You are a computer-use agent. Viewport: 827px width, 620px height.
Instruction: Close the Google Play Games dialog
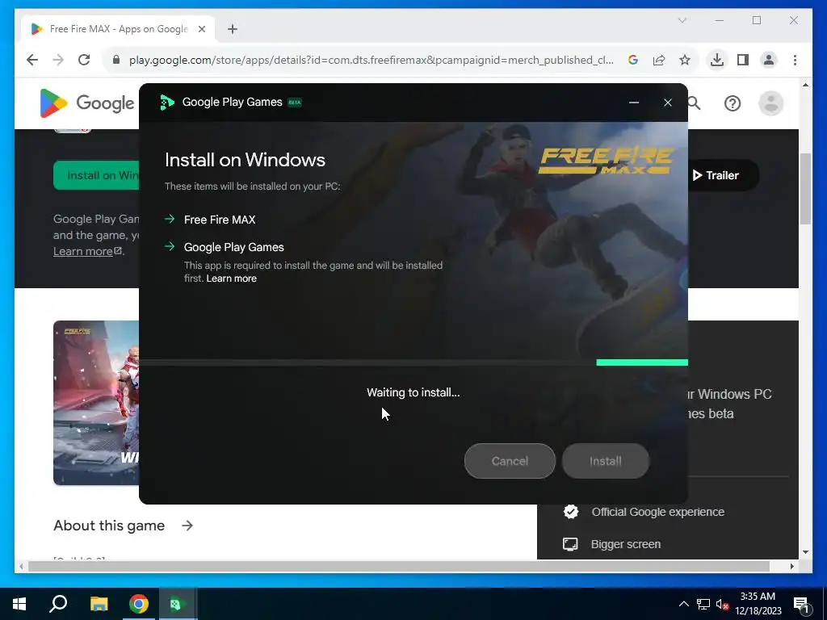(x=668, y=103)
